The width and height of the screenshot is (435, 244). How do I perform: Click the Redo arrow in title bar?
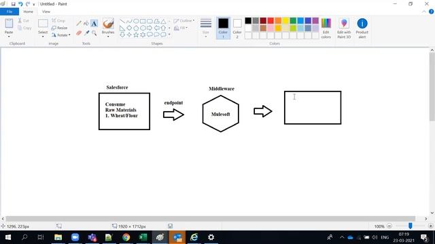tap(28, 4)
